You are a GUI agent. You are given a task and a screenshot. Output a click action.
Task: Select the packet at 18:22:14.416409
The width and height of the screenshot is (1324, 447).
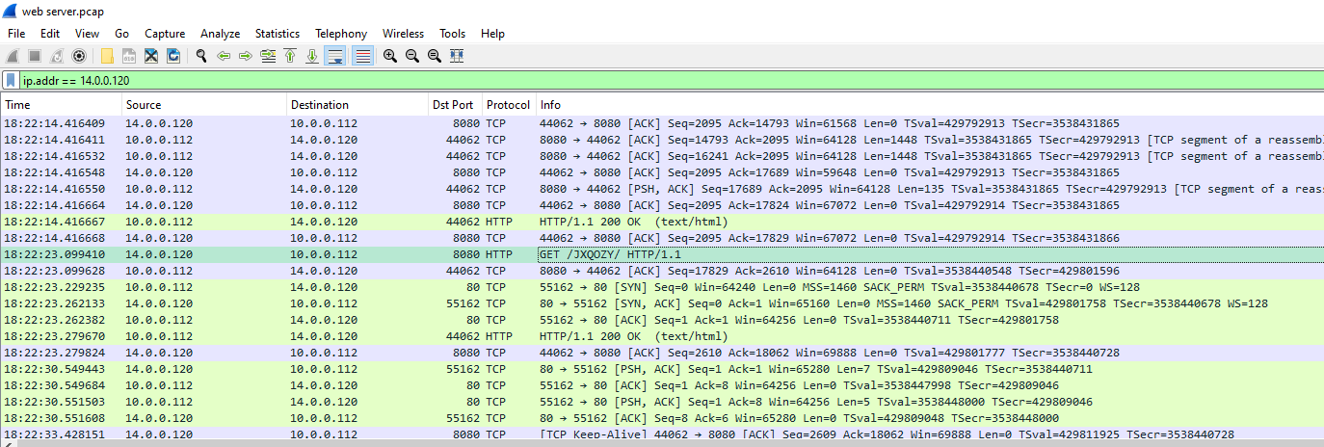click(x=662, y=123)
